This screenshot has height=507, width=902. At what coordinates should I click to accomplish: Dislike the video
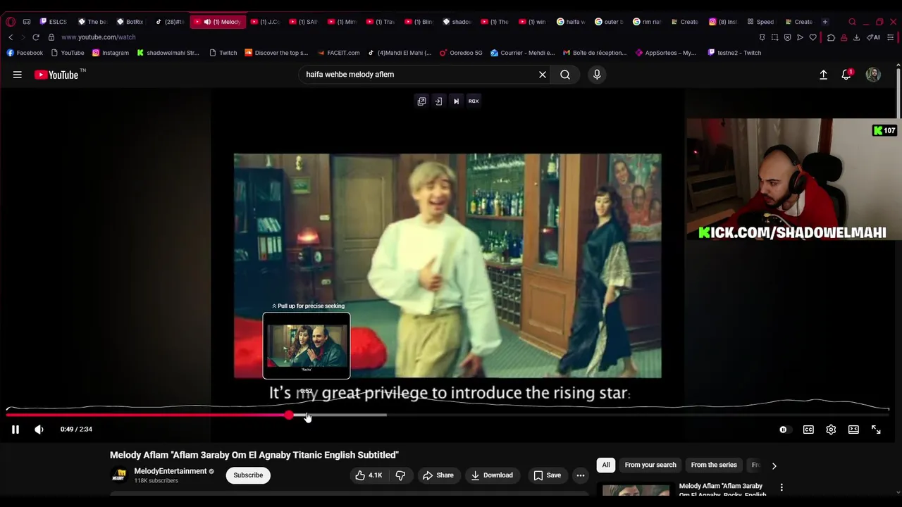click(x=400, y=475)
